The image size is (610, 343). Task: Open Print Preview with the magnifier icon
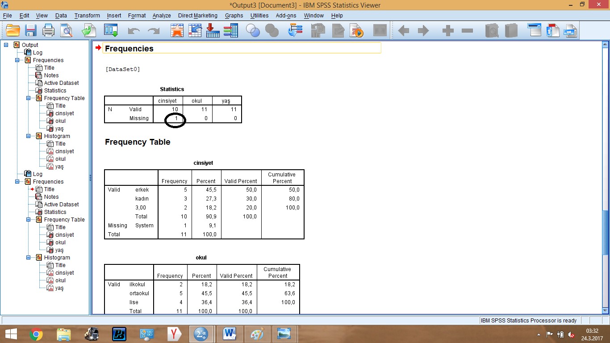click(67, 31)
